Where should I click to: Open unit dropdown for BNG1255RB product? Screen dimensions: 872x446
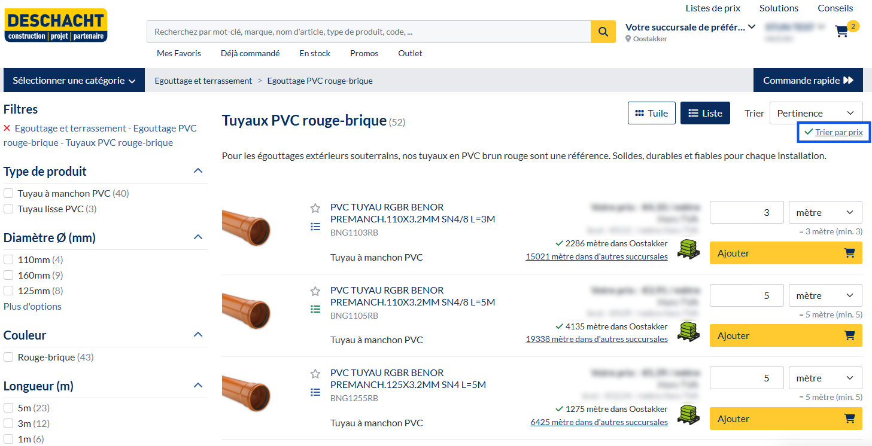(x=825, y=378)
